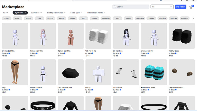Click the verified badge under Woman Icon Doll
Screen dimensions: 197x111
148,53
